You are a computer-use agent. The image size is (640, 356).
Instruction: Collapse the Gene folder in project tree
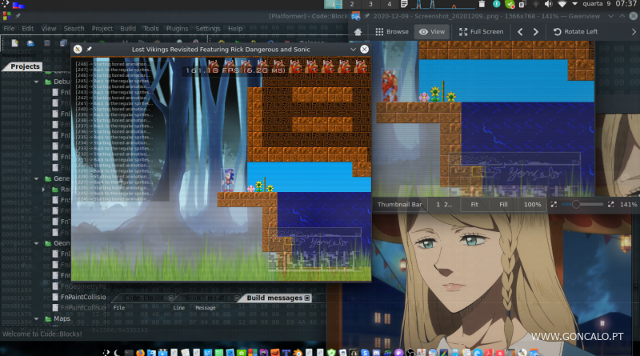[36, 178]
